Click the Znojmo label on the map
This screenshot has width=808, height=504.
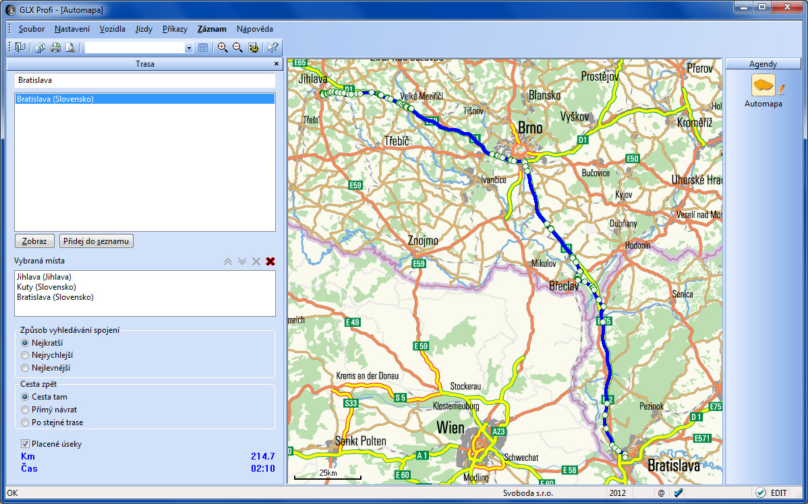[423, 241]
